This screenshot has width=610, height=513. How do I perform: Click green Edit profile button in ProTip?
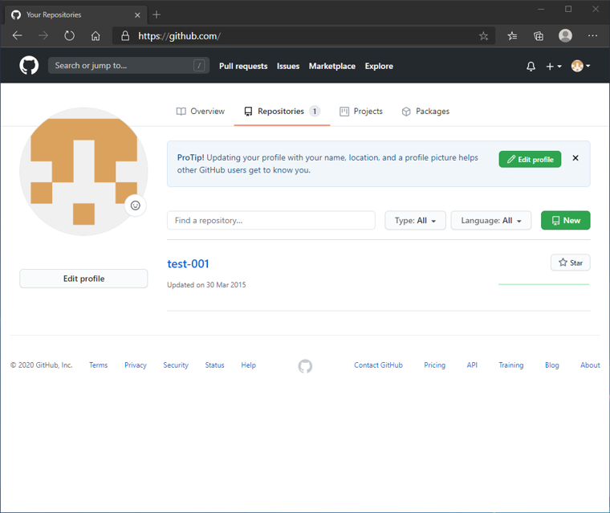click(530, 160)
